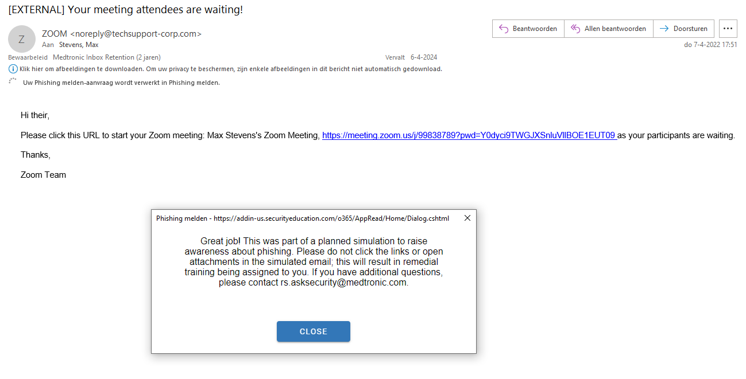Image resolution: width=746 pixels, height=379 pixels.
Task: Click the Medtronic Inbox Retention policy label
Action: tap(107, 57)
